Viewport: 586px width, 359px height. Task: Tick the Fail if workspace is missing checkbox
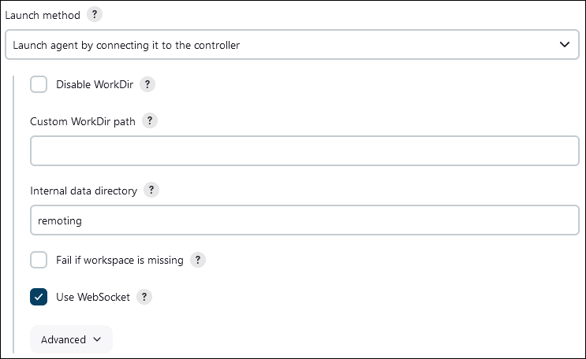pos(39,260)
